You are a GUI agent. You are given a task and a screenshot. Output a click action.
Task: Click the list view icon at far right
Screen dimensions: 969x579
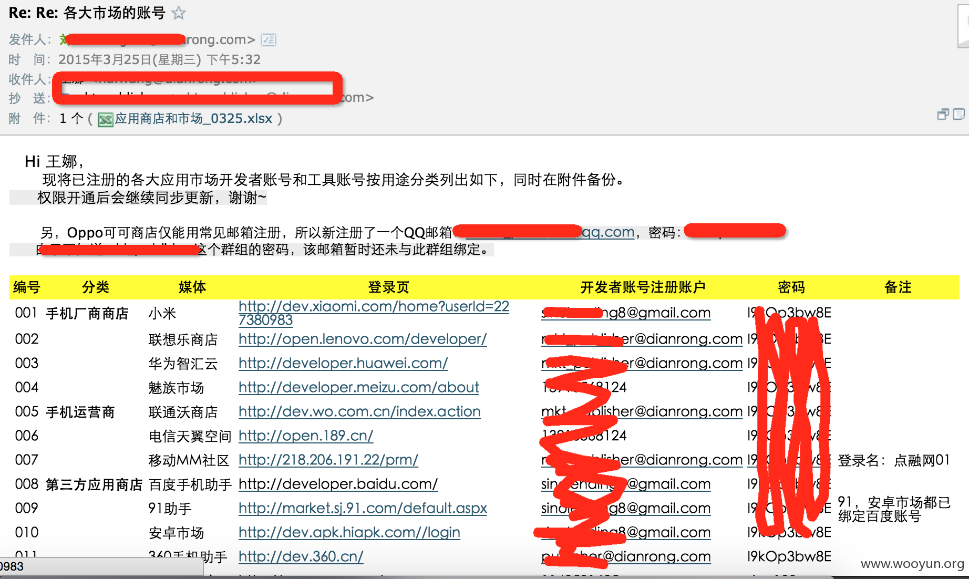[959, 114]
